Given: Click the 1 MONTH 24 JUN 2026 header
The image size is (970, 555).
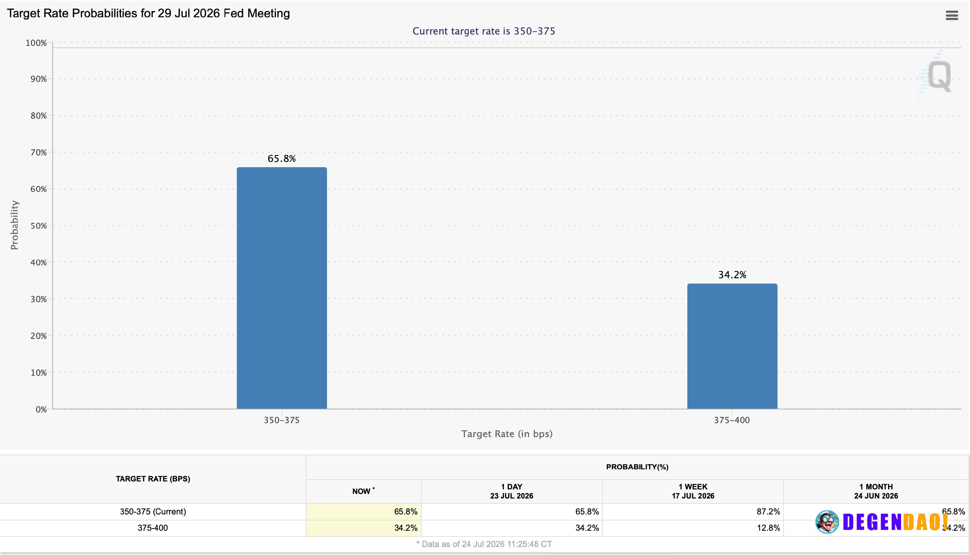Looking at the screenshot, I should pyautogui.click(x=876, y=491).
